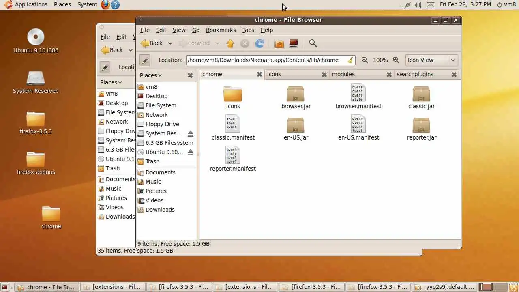Switch to the icons tab
The height and width of the screenshot is (292, 519).
tap(296, 75)
